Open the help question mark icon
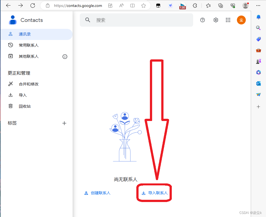The height and width of the screenshot is (217, 266). tap(202, 20)
